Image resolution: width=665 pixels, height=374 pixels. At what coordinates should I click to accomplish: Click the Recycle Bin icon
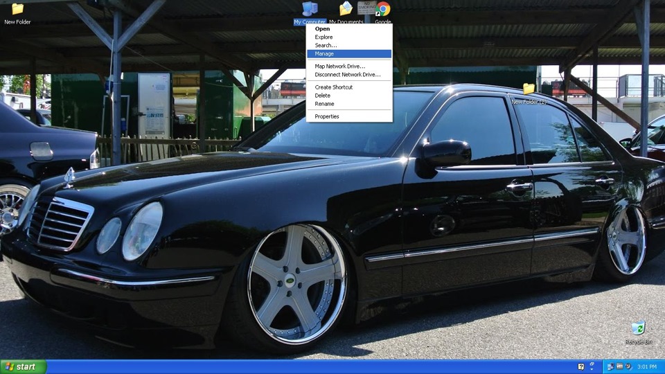tap(638, 328)
